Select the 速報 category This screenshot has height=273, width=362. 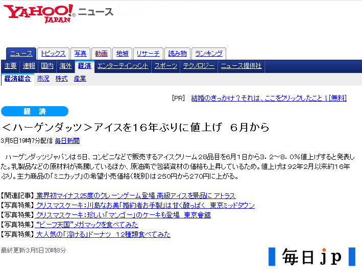pyautogui.click(x=29, y=66)
